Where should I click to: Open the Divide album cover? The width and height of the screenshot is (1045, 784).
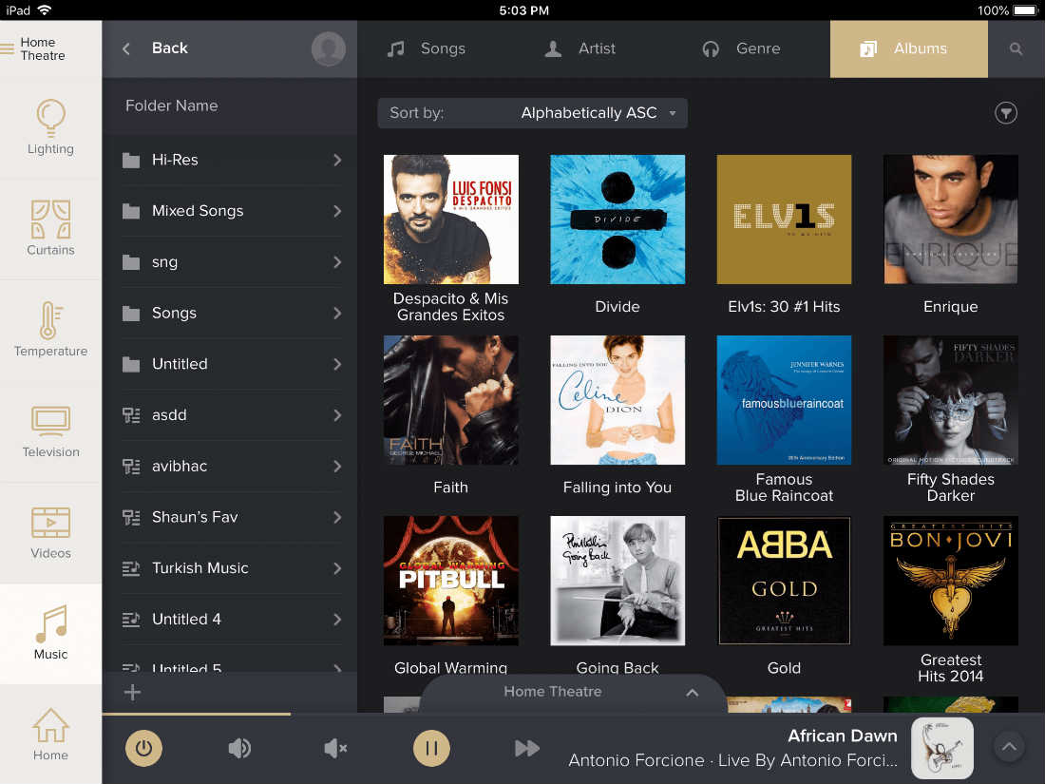point(617,220)
